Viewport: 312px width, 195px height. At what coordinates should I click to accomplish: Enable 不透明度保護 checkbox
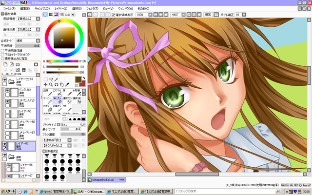(2, 51)
